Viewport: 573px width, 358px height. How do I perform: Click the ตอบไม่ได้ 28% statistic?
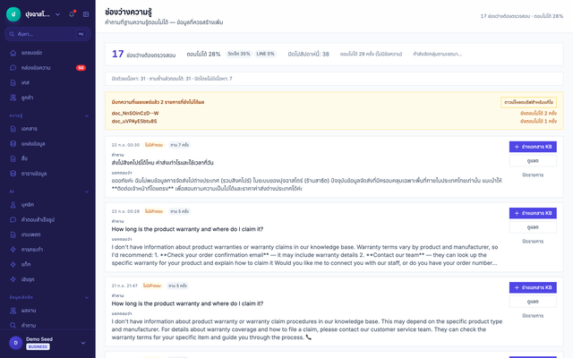(203, 54)
